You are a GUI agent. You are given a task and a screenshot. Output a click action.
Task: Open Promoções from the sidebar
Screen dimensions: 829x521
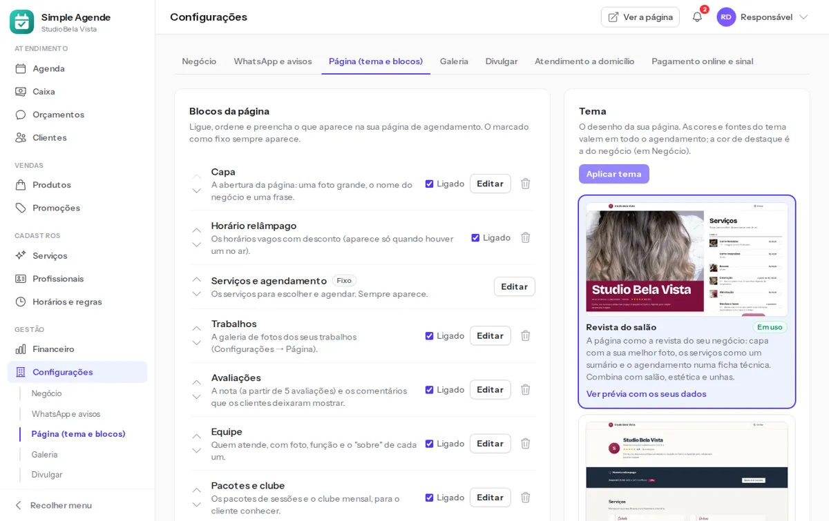pos(77,208)
